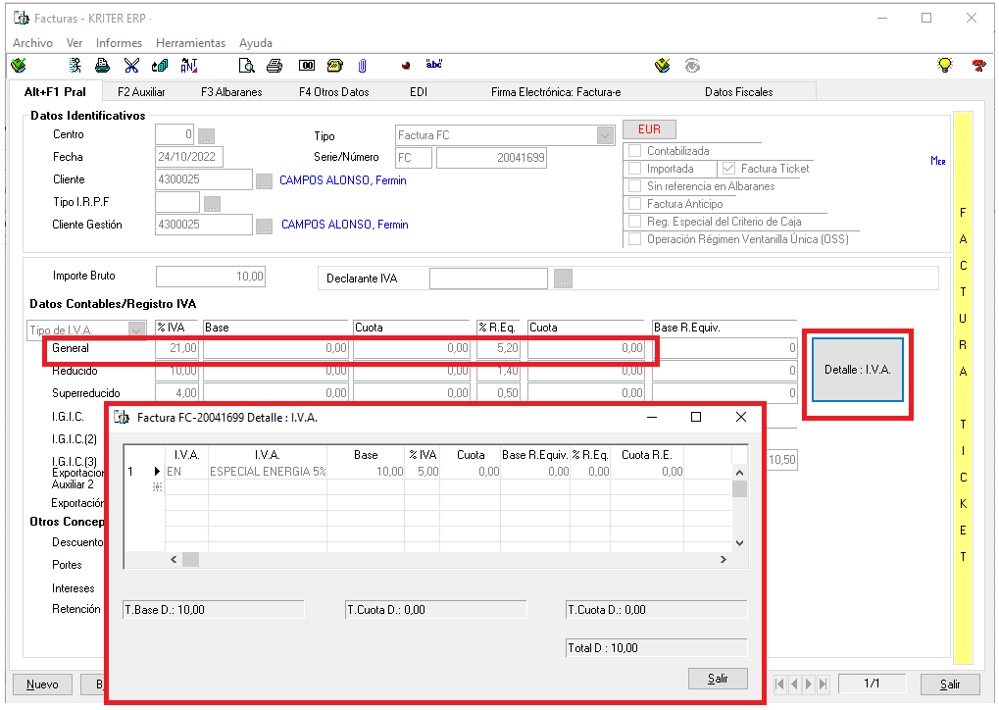Click the abc spell-check icon
Screen dimensions: 999x710
[x=434, y=65]
